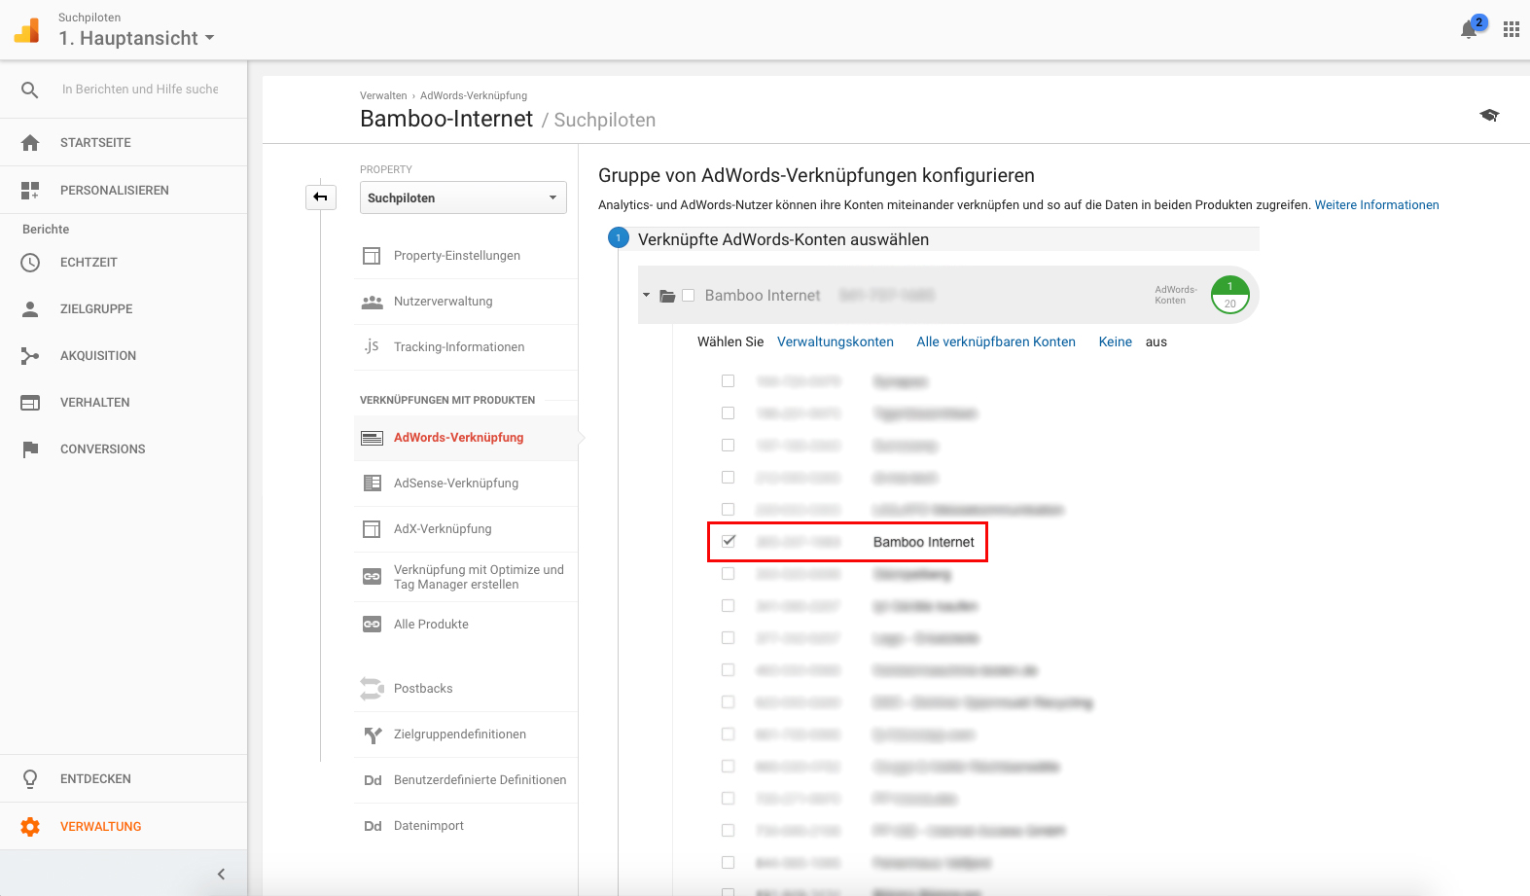Click the search field In Berichten und Hilfe
1530x896 pixels.
pos(140,90)
